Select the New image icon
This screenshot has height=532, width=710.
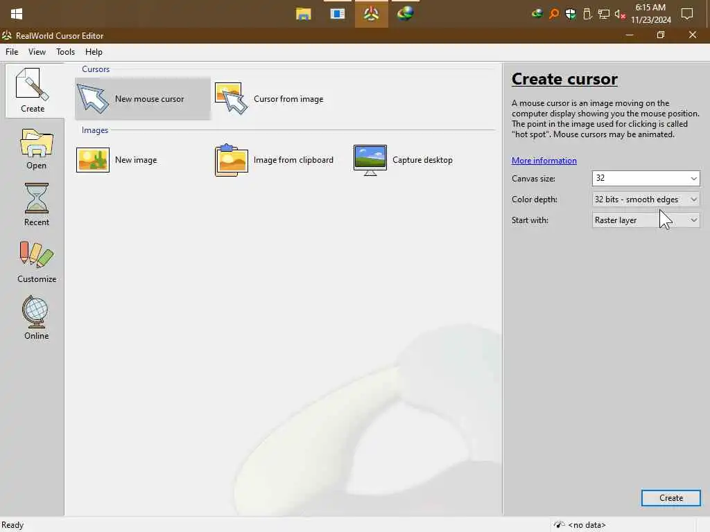93,160
